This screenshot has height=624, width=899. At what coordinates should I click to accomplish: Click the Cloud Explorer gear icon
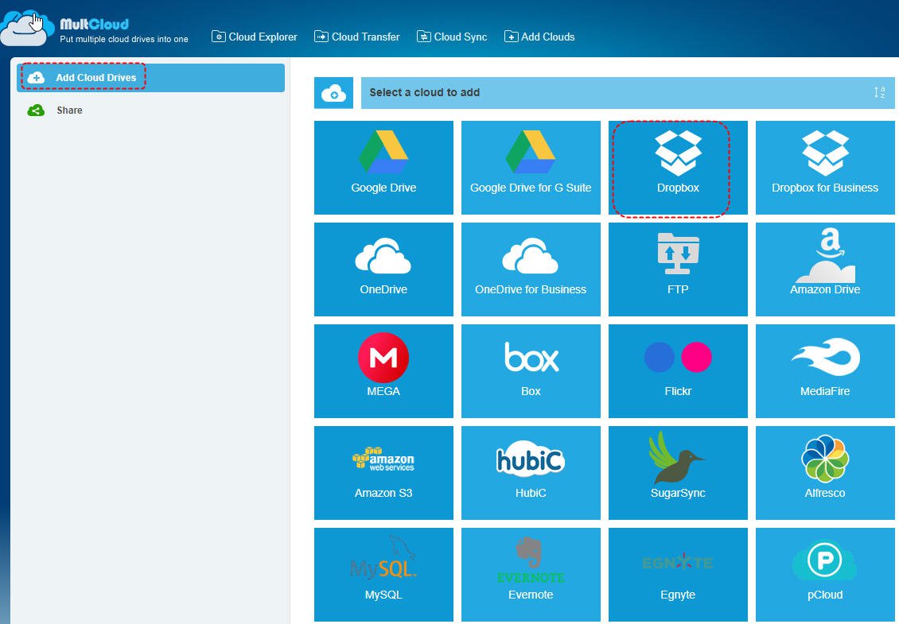tap(219, 37)
